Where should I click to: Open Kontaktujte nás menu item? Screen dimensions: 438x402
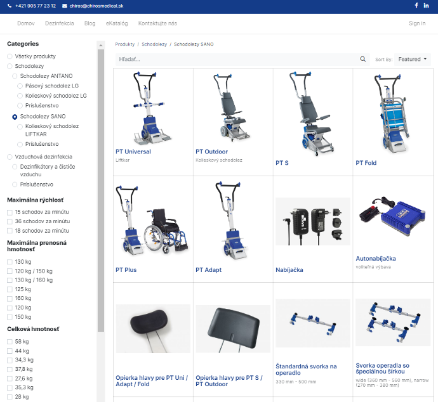[157, 23]
